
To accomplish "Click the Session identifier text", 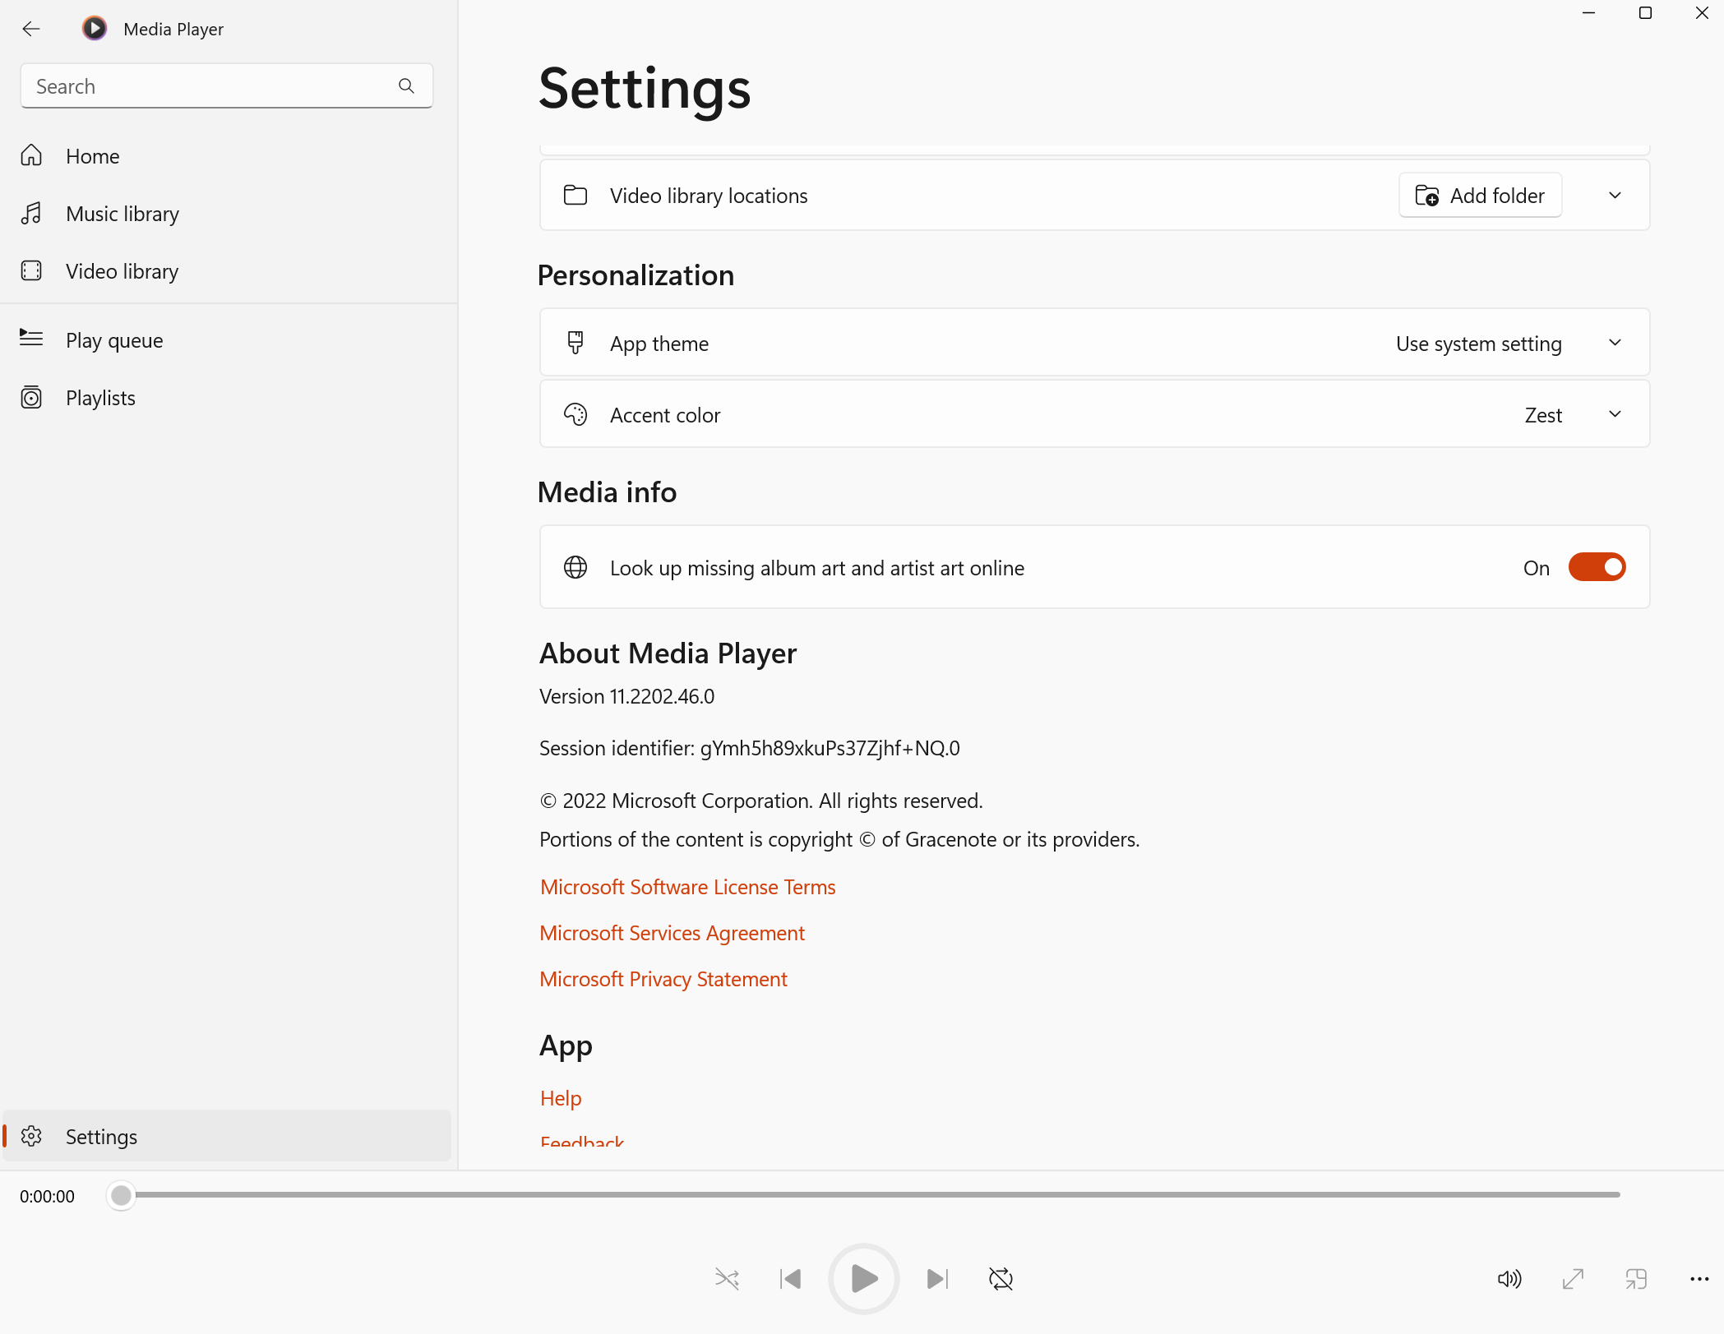I will [749, 748].
